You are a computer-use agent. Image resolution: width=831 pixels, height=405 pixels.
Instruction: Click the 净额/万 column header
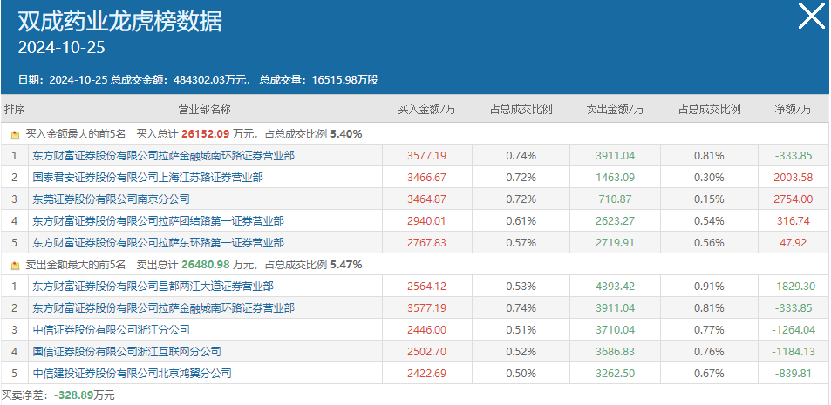(x=793, y=109)
